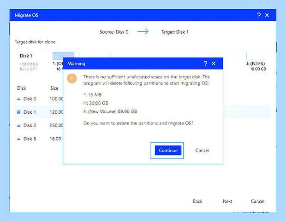Image resolution: width=286 pixels, height=222 pixels.
Task: Click 'F: (New Volume) 89.98 GB' entry
Action: 110,111
